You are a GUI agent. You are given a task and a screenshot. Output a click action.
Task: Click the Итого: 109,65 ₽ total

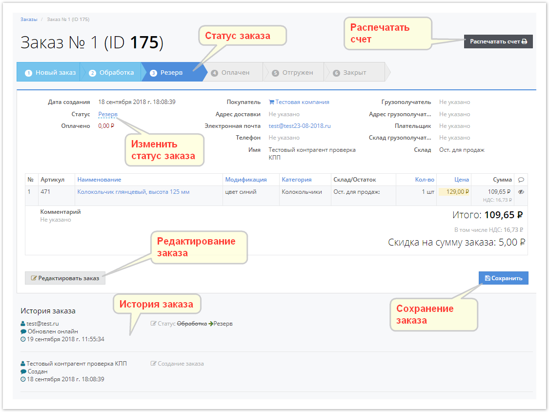coord(488,215)
